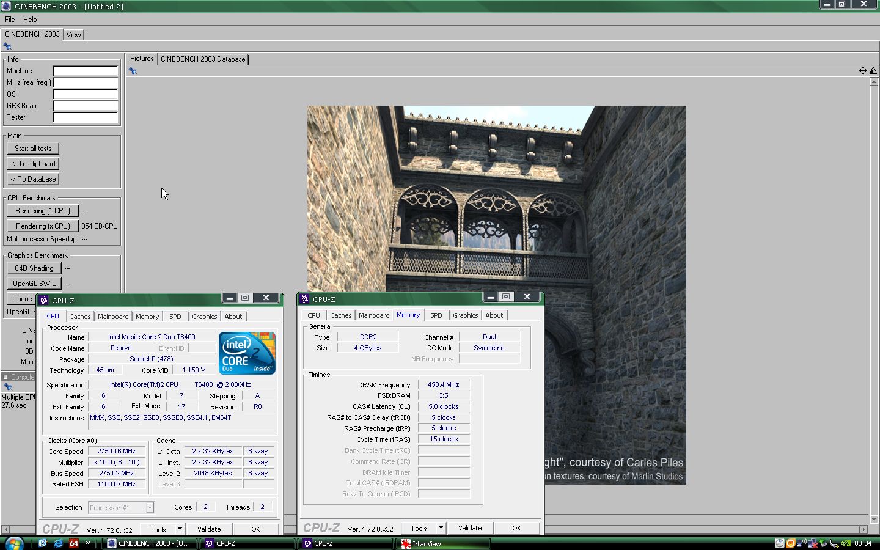Screen dimensions: 880x550
Task: Click Validate in the left CPU-Z window
Action: coord(209,529)
